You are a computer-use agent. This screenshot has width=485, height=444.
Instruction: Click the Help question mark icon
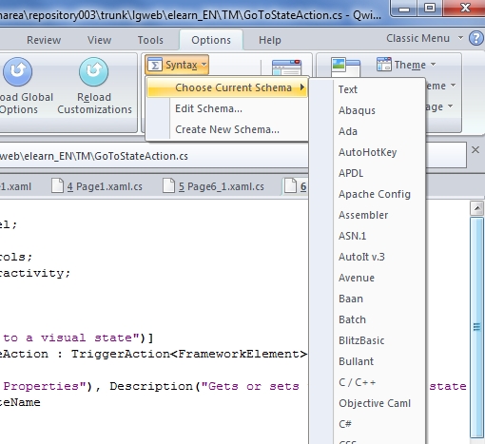[476, 39]
